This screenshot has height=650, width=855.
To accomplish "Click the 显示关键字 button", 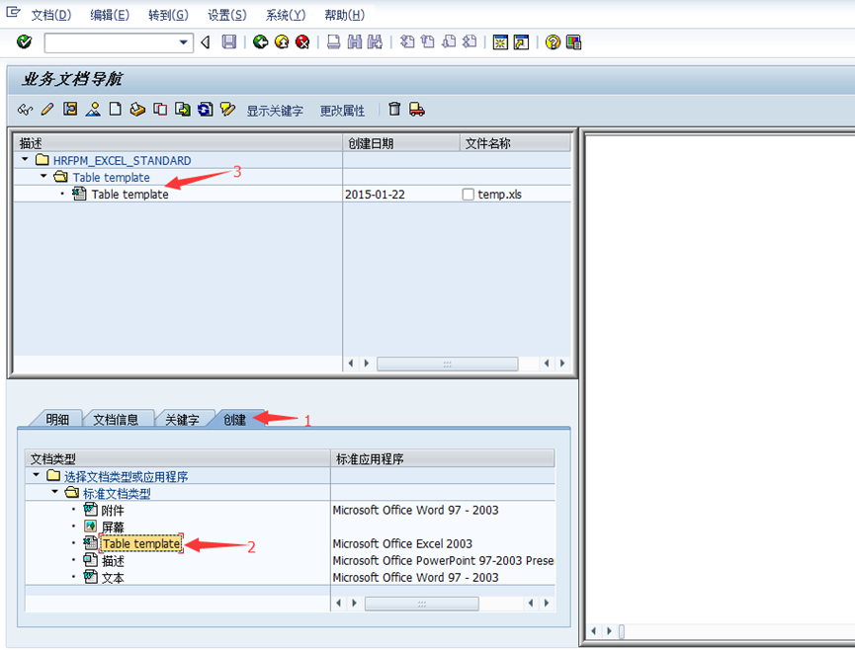I will pos(275,111).
